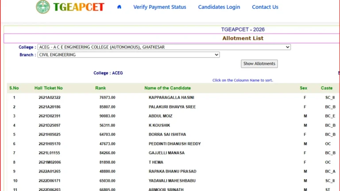Select hall ticket 2621D02391
Screen dimensions: 340x191
tap(50, 116)
